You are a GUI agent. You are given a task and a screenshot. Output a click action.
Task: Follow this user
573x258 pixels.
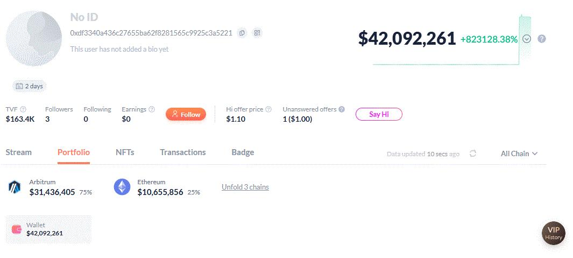(186, 115)
